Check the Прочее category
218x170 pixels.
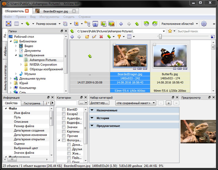[64, 136]
